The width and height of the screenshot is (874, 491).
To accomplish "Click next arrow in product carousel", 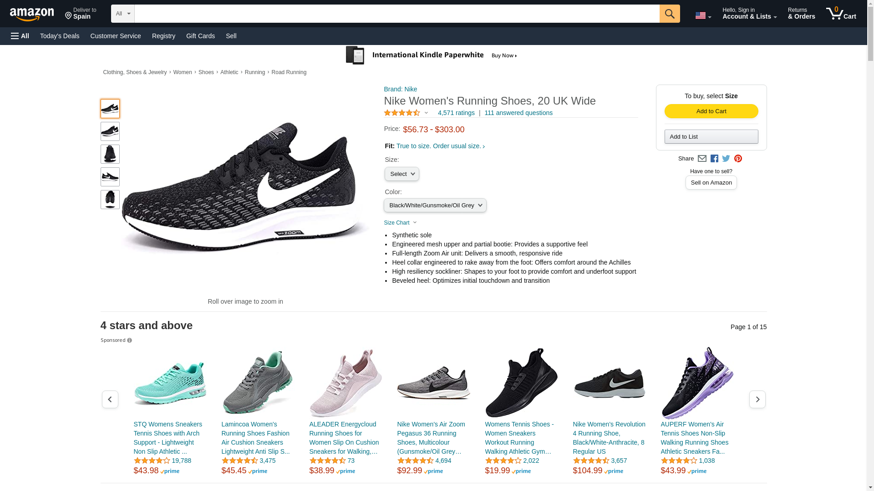I will 757,399.
